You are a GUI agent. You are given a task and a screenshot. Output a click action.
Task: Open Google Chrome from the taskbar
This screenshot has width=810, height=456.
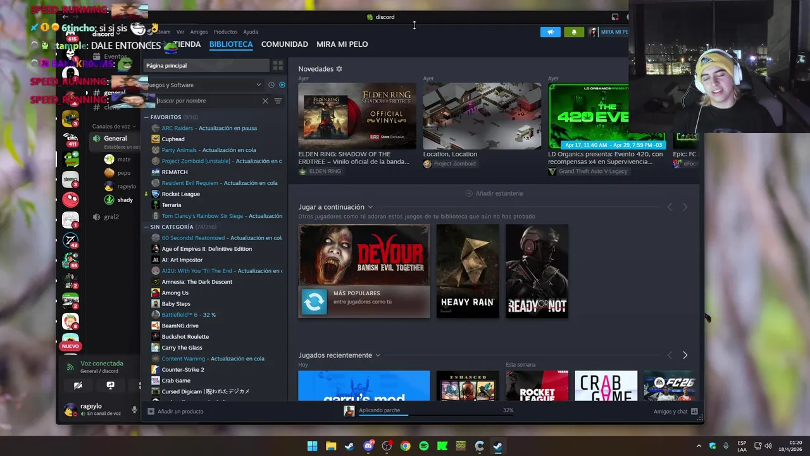405,446
